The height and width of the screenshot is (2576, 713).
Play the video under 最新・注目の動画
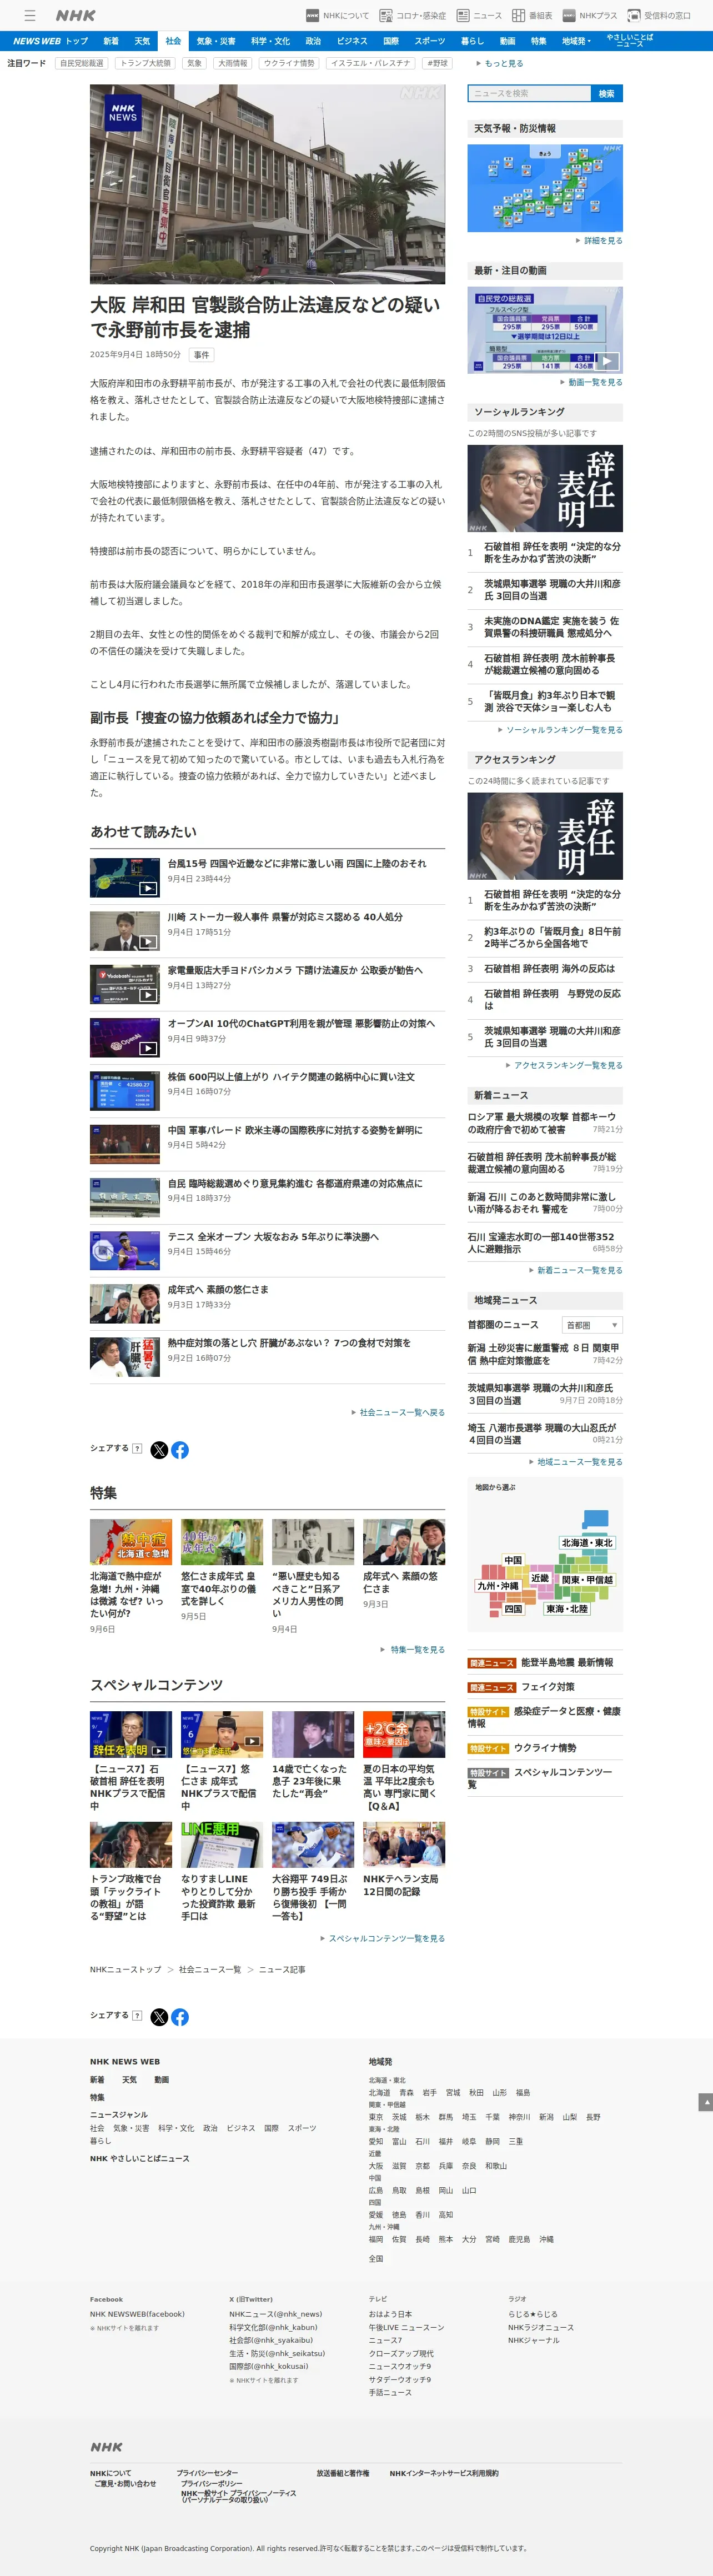(x=545, y=330)
